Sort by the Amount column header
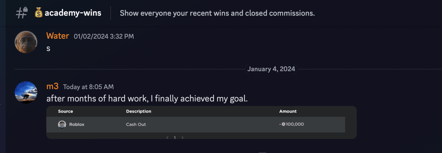The width and height of the screenshot is (442, 153). click(288, 111)
